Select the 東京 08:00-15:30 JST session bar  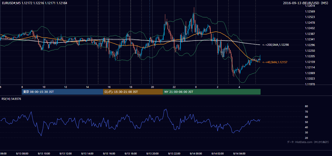(x=62, y=92)
